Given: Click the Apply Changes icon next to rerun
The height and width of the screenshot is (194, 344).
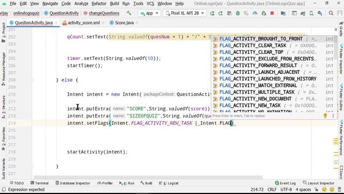Looking at the screenshot, I should pos(220,13).
